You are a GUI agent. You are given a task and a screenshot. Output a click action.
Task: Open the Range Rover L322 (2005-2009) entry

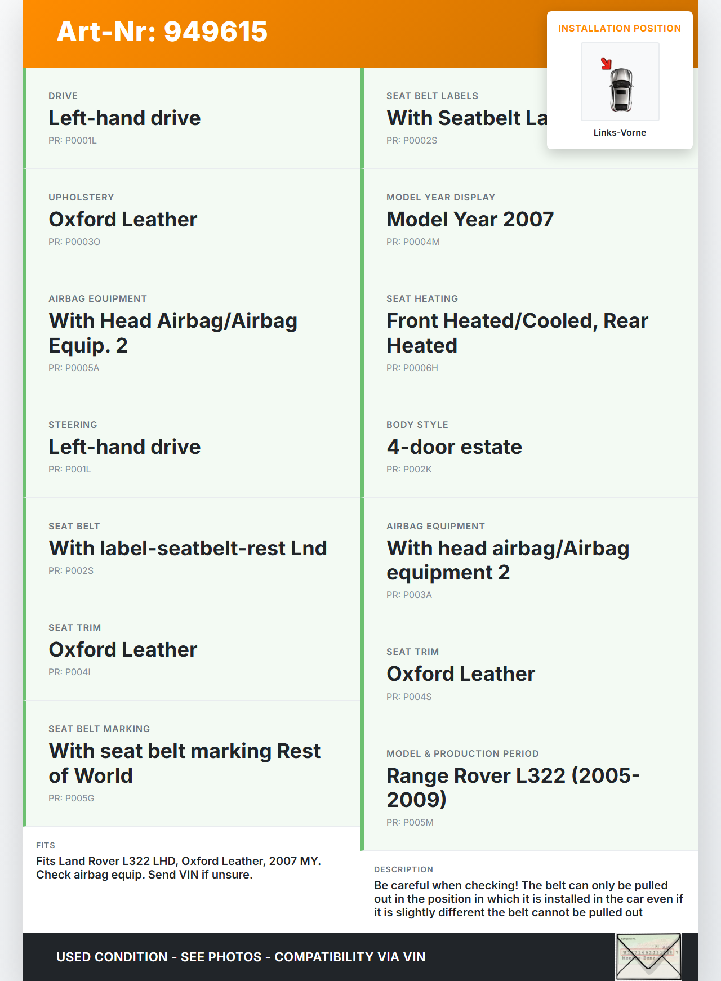pyautogui.click(x=513, y=787)
